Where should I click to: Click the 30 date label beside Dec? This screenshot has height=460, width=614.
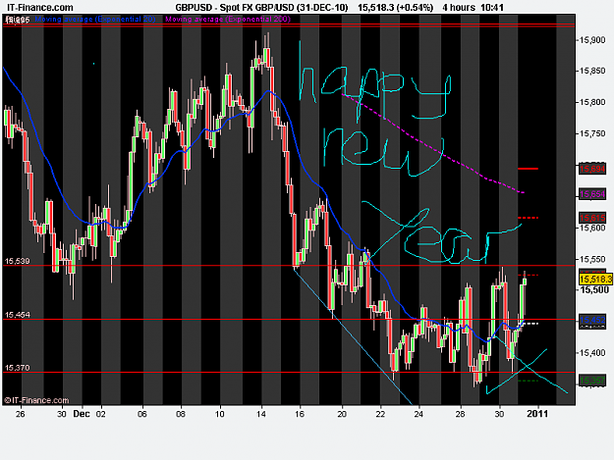tap(62, 414)
